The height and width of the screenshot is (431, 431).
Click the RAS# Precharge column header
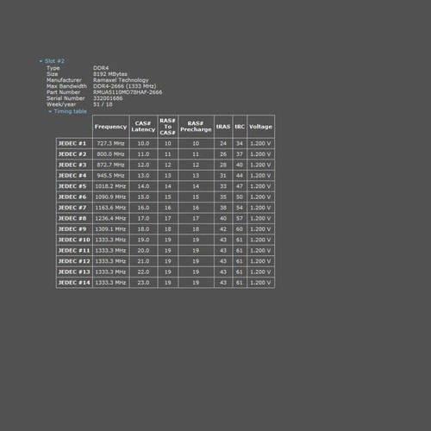click(x=196, y=127)
